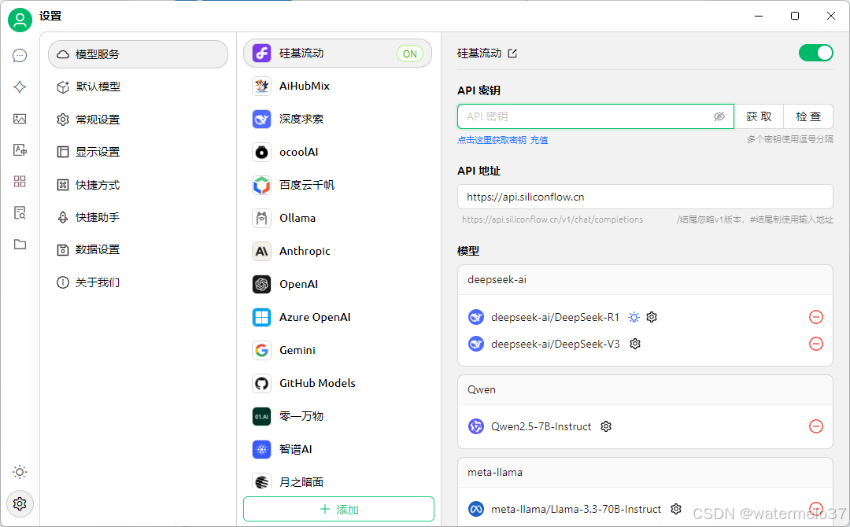Switch theme using the sun icon
The image size is (850, 527).
click(20, 472)
